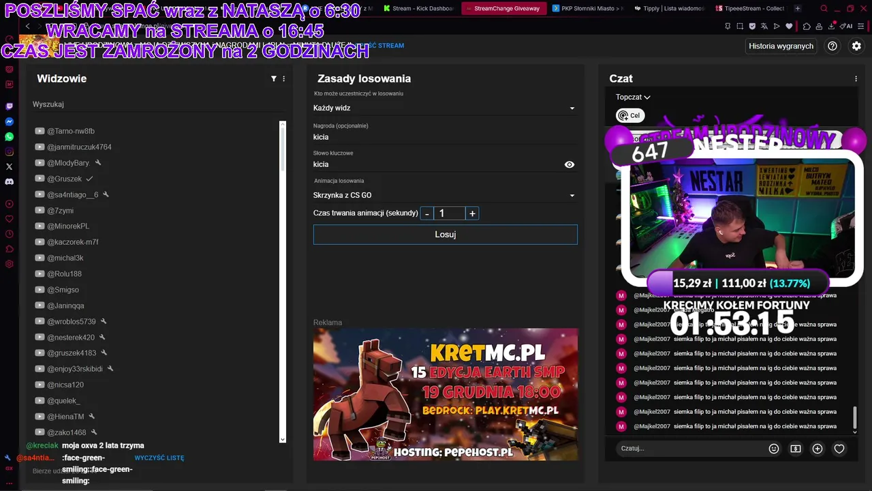Viewport: 872px width, 491px height.
Task: Toggle keyword visibility eye icon
Action: coord(570,164)
